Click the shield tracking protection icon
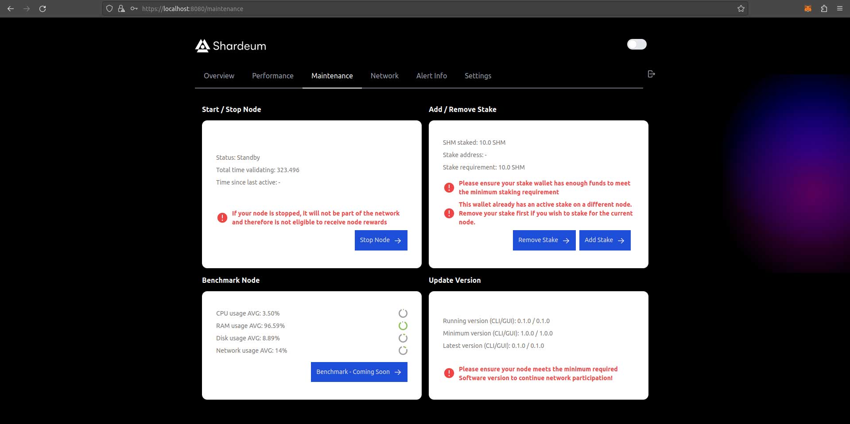850x424 pixels. click(109, 8)
